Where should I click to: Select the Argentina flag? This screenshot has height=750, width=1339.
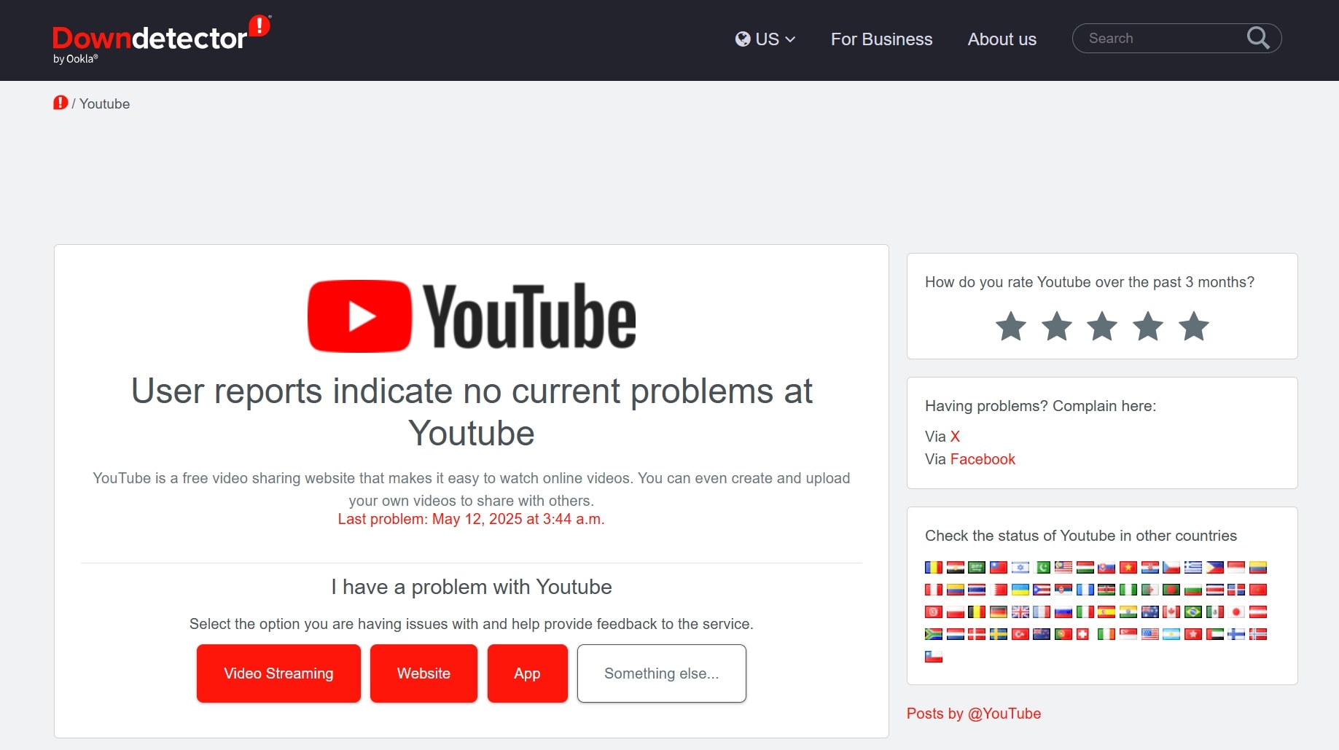point(1171,634)
